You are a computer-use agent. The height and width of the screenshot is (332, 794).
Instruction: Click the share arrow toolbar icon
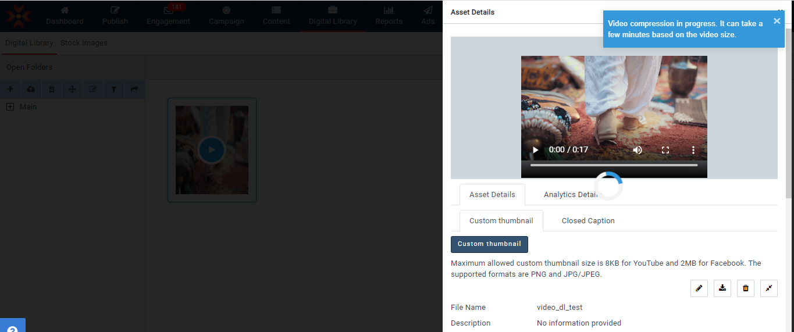tap(134, 89)
